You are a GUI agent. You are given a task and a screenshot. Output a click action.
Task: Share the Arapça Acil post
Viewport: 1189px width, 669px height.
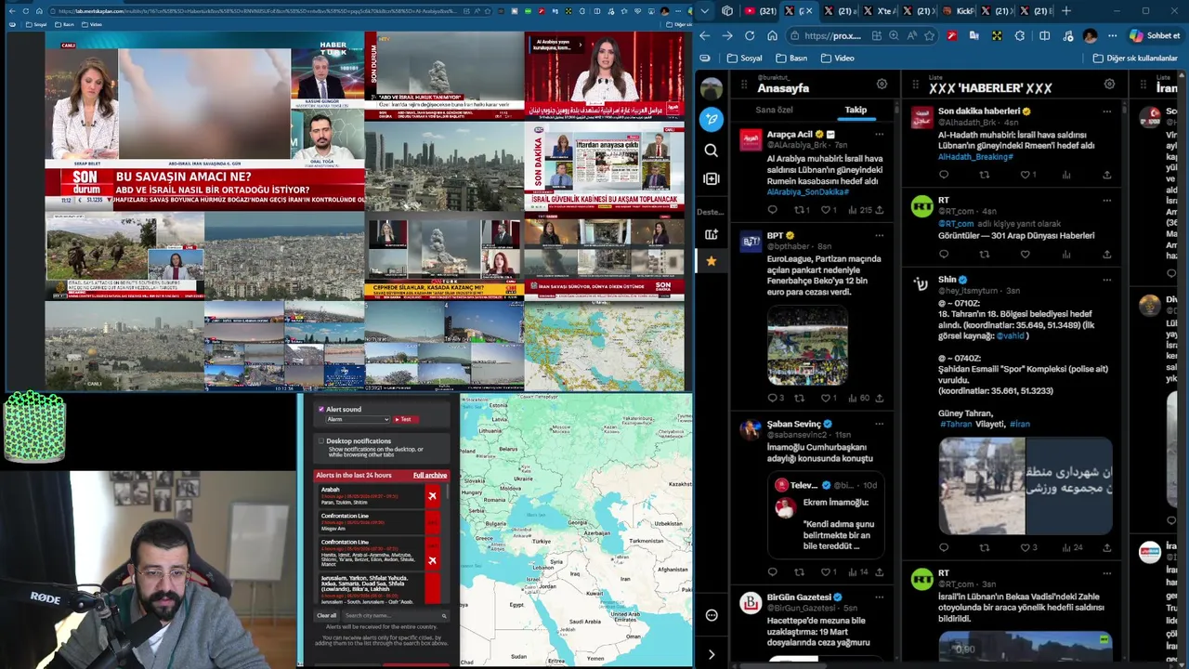tap(879, 210)
